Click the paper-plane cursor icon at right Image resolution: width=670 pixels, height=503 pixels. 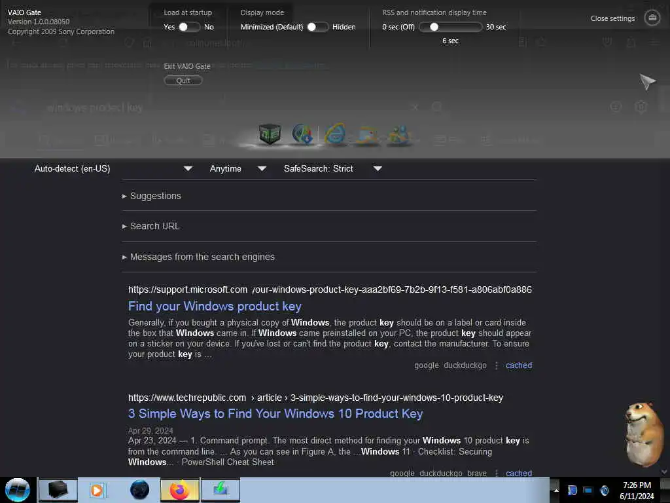647,81
